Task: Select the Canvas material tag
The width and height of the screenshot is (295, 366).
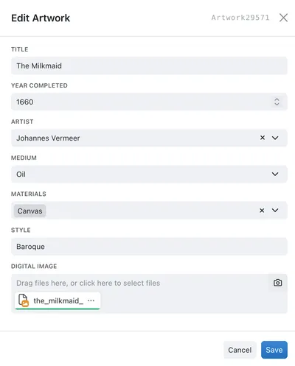Action: pos(29,211)
